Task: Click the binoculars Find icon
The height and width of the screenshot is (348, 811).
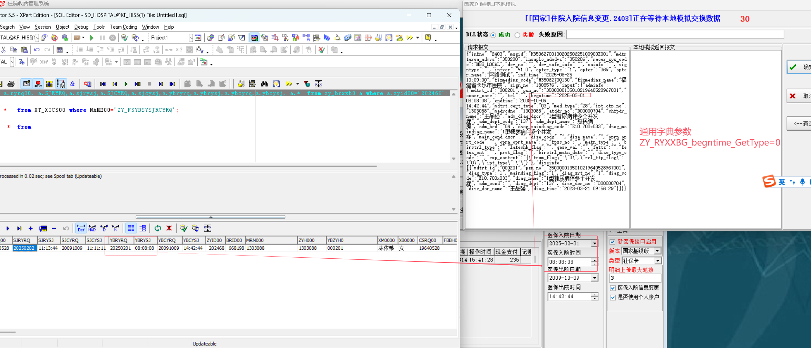Action: click(x=264, y=84)
